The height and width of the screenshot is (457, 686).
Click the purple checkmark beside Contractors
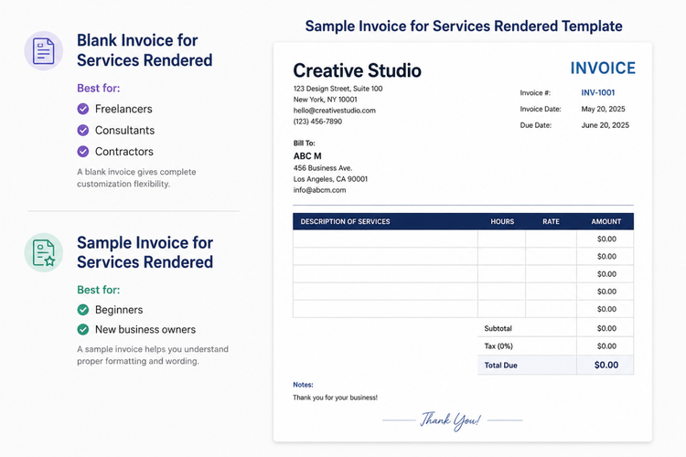83,152
